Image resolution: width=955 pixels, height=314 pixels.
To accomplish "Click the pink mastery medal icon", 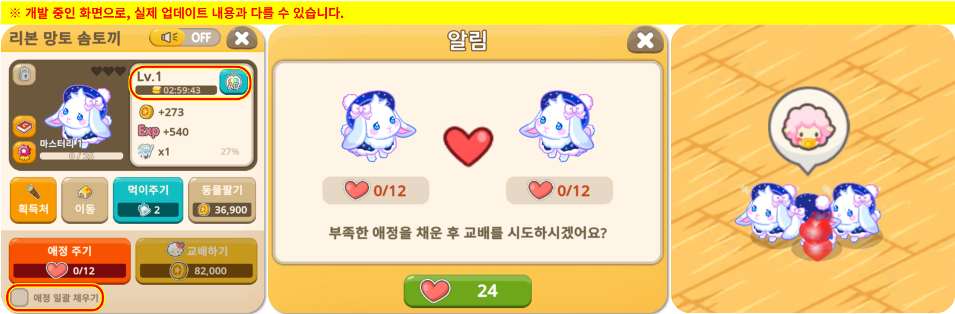I will click(24, 151).
